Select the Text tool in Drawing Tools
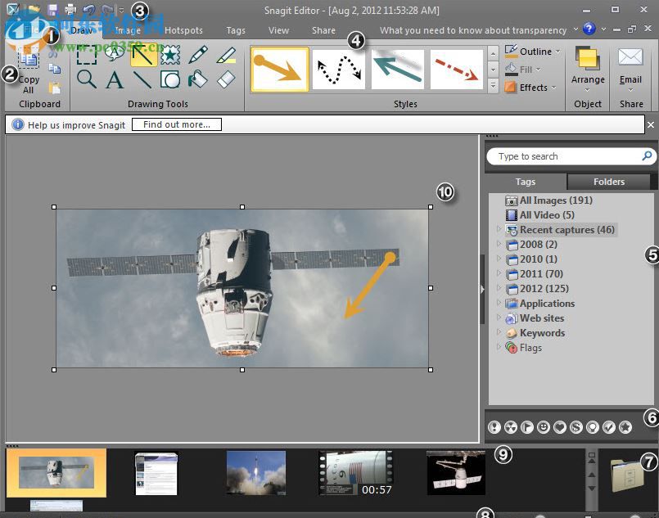Screen dimensions: 659x518 click(x=113, y=79)
